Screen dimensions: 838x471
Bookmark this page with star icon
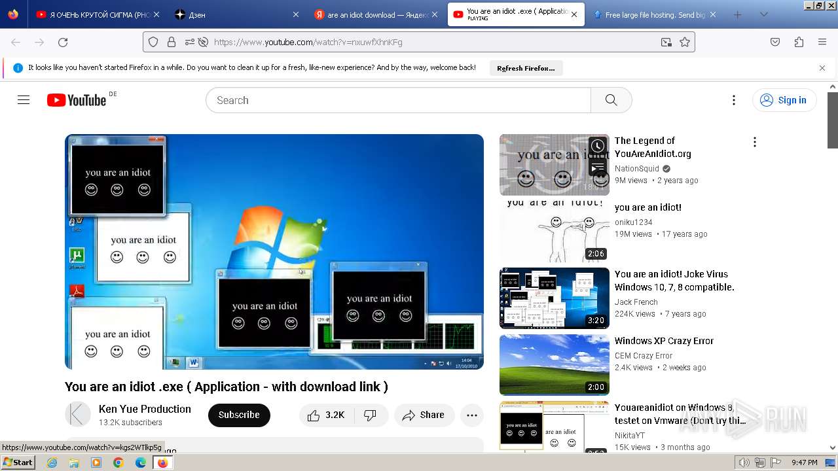click(685, 42)
